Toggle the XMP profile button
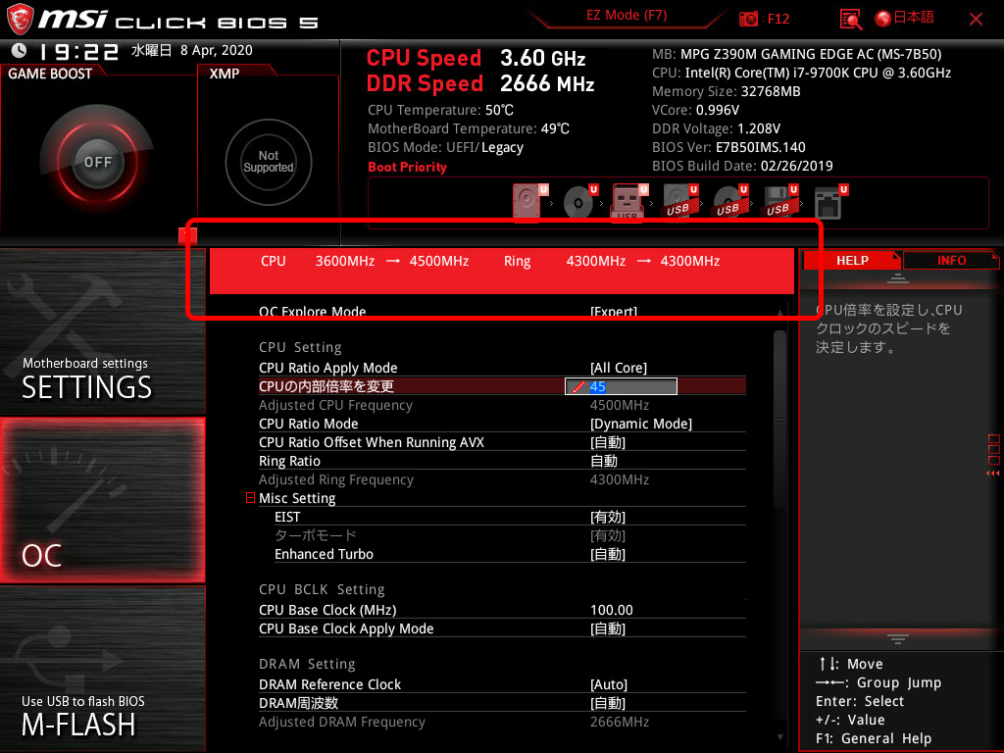This screenshot has width=1004, height=753. coord(269,162)
